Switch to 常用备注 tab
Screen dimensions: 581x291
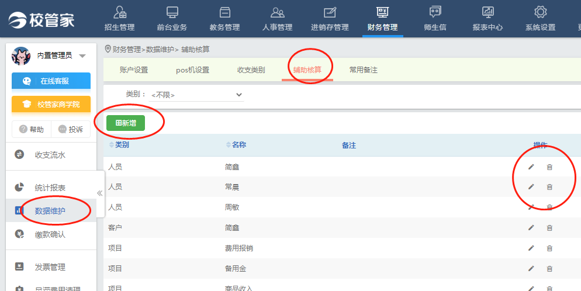pyautogui.click(x=364, y=70)
